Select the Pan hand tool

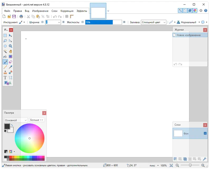click(10, 51)
